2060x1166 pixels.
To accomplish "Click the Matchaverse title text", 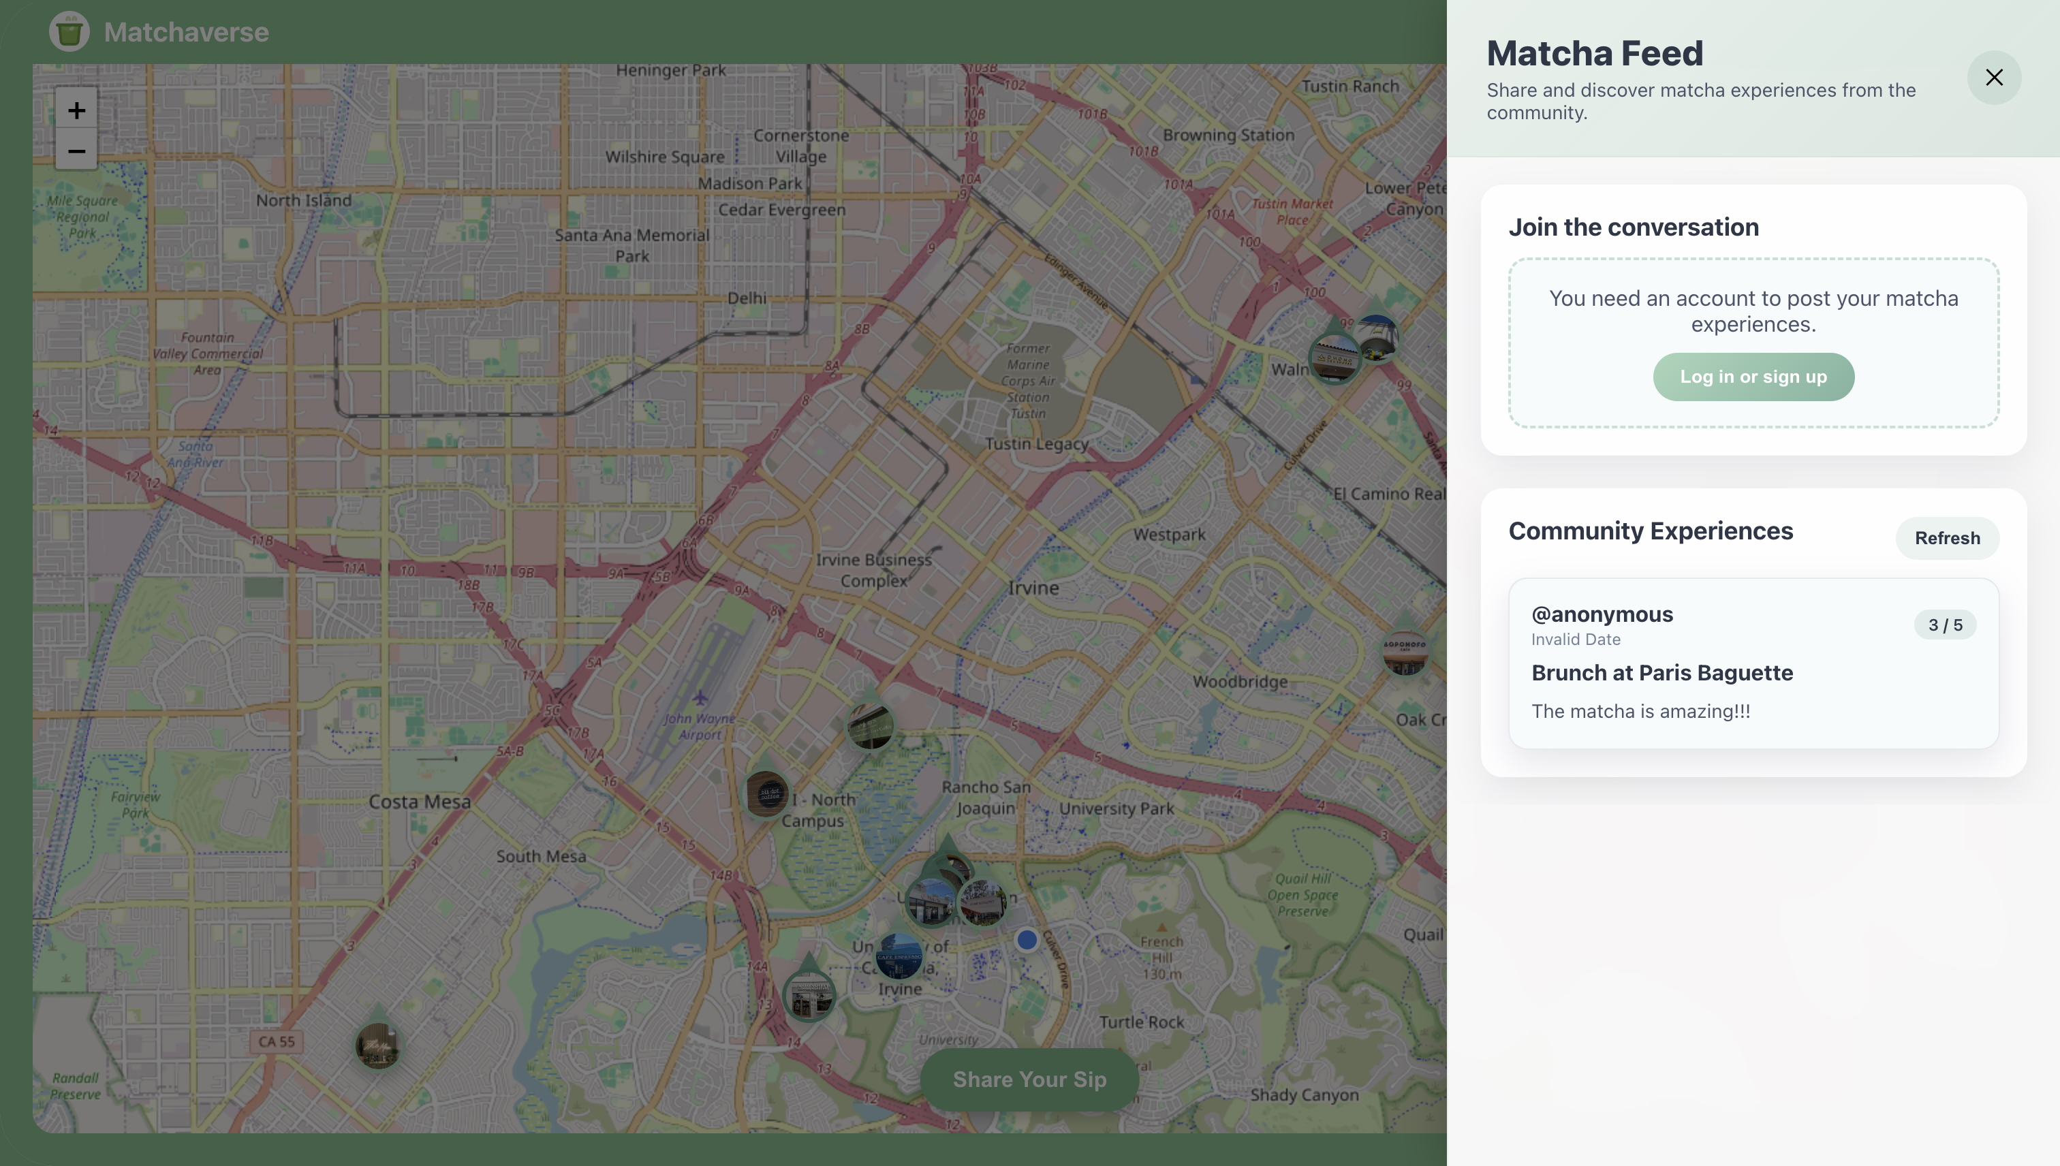I will (186, 32).
